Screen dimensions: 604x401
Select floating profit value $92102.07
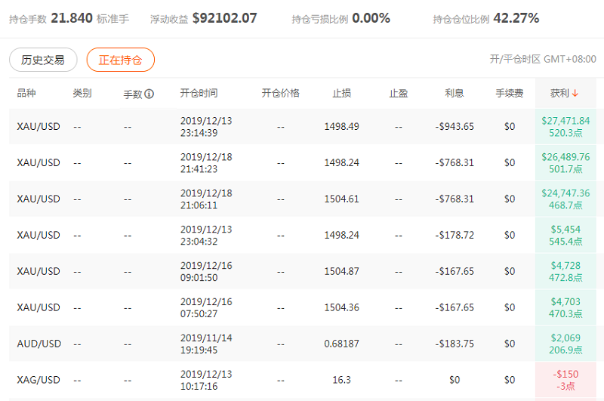point(224,18)
